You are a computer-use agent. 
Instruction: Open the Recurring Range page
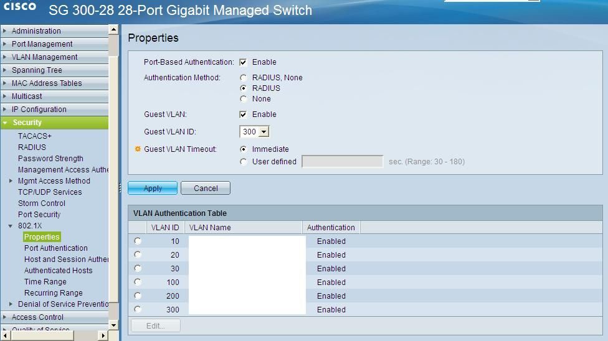click(54, 293)
